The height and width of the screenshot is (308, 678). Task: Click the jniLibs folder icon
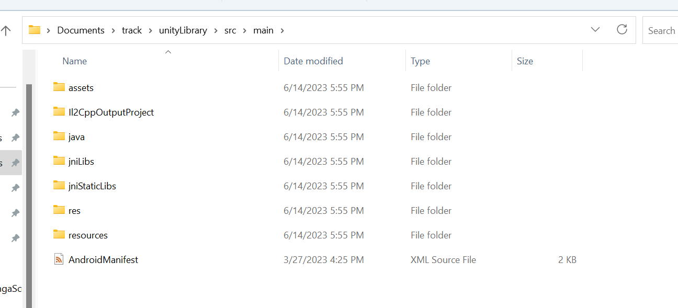pyautogui.click(x=59, y=161)
